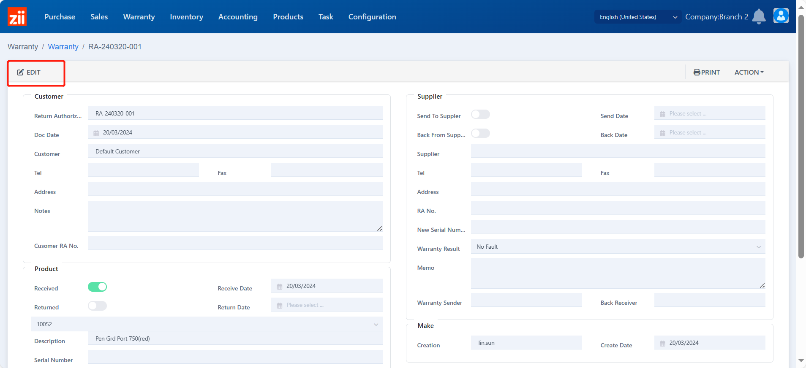Click calendar icon in Return Date field
This screenshot has width=806, height=368.
tap(280, 305)
